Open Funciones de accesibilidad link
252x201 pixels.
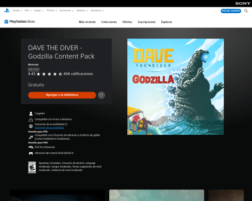coord(49,127)
